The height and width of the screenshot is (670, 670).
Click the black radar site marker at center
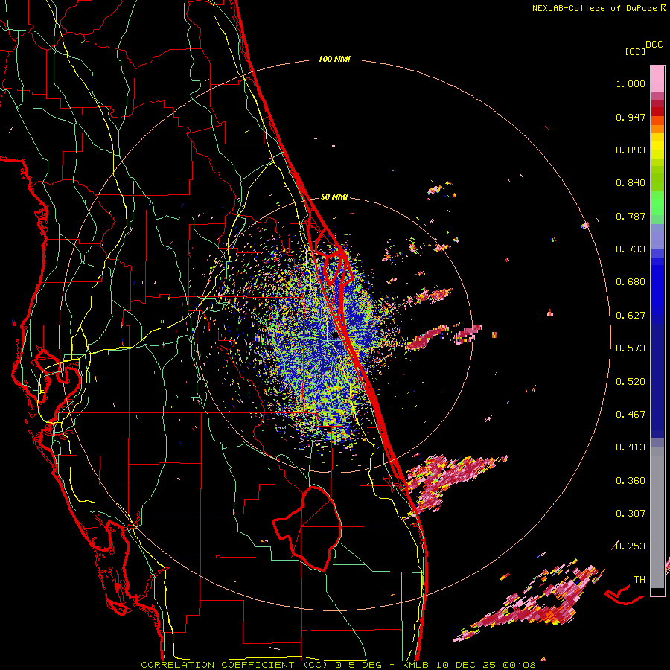pos(334,336)
